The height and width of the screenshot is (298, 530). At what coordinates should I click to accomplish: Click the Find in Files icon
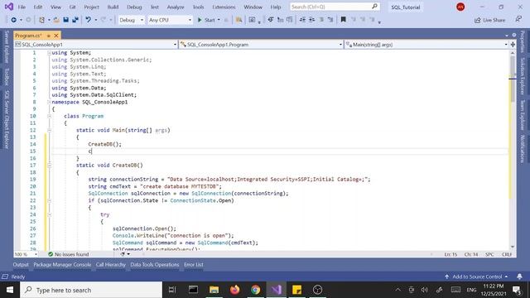pyautogui.click(x=238, y=20)
